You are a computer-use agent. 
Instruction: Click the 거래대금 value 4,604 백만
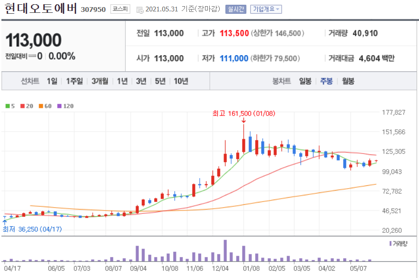tap(377, 58)
